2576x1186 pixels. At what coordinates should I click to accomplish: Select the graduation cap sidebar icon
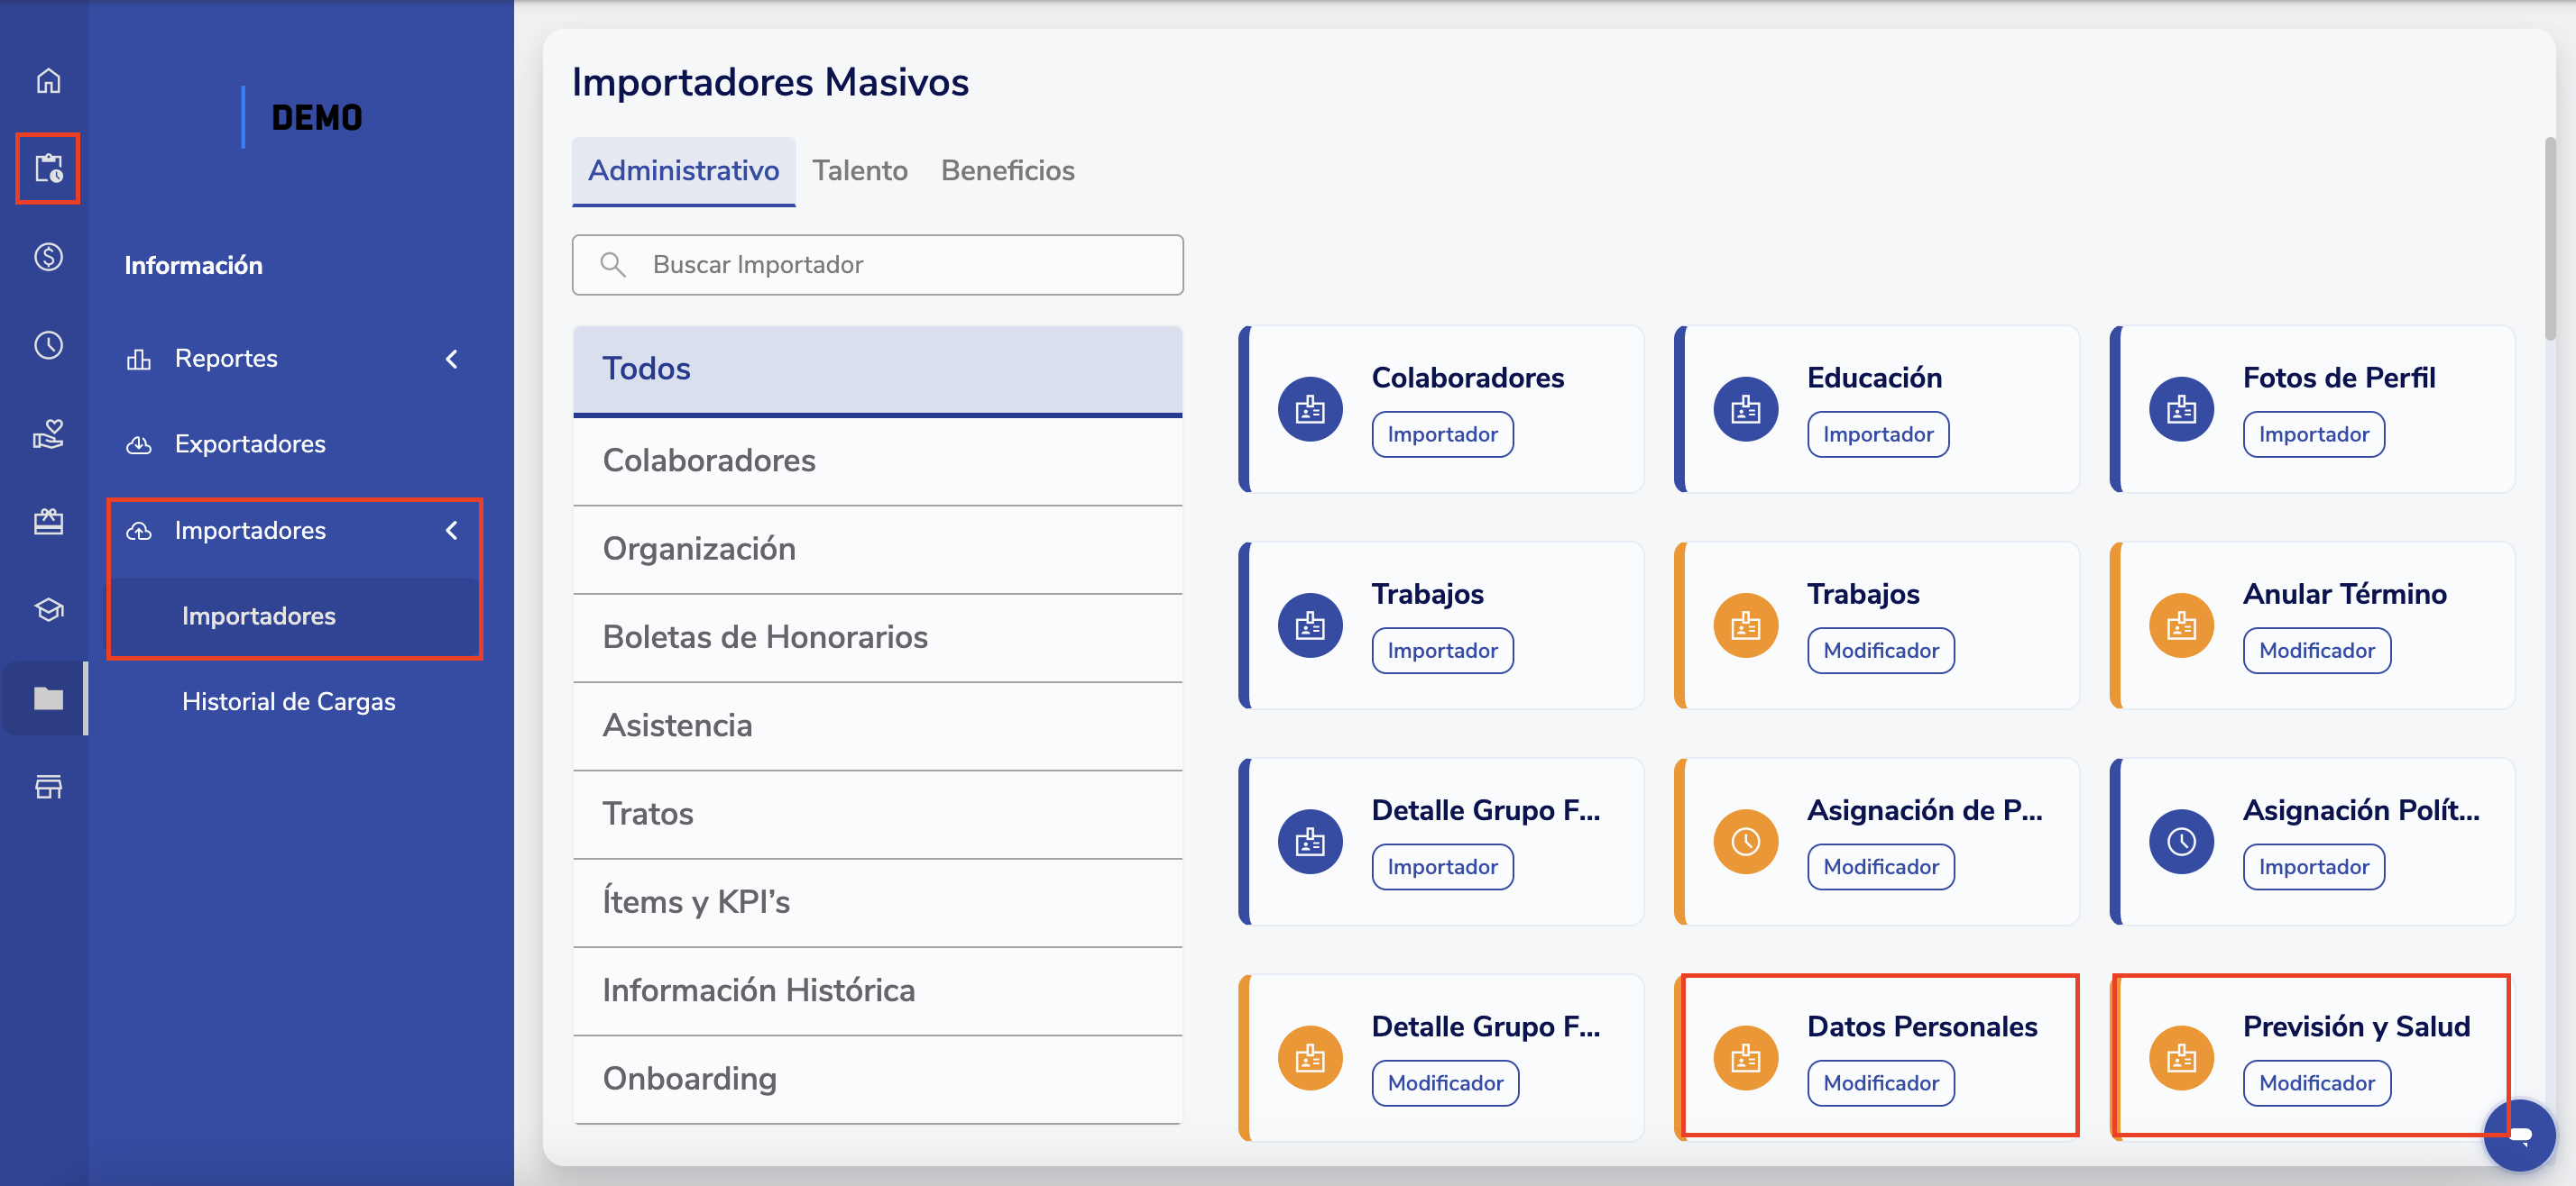[48, 609]
